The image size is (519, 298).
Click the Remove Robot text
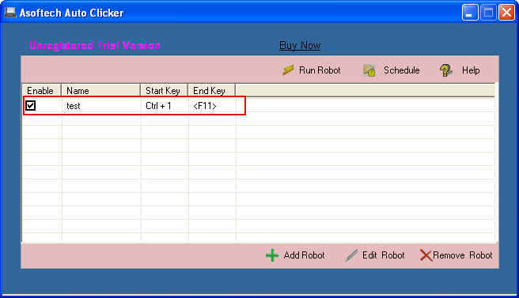(462, 255)
